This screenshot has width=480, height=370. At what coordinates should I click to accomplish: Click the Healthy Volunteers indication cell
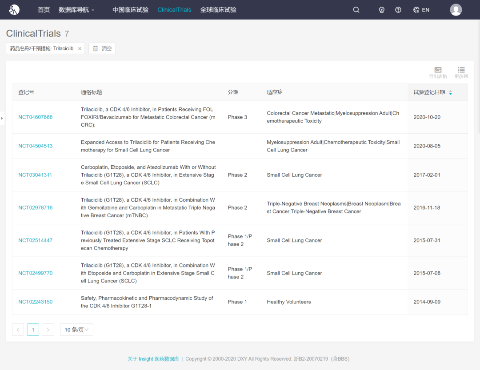289,302
